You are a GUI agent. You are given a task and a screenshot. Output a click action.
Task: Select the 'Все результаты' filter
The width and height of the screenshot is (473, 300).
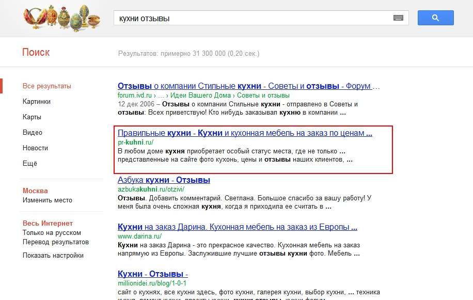47,86
